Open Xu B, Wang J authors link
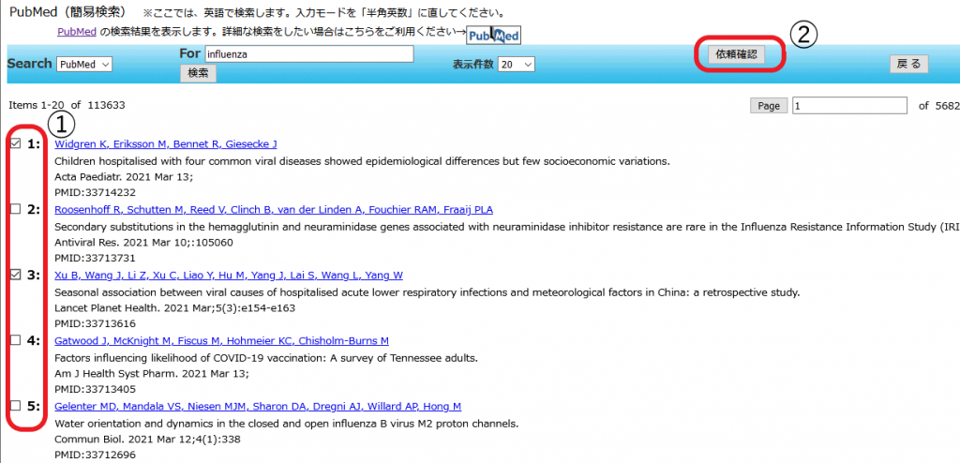The height and width of the screenshot is (463, 960). point(229,276)
